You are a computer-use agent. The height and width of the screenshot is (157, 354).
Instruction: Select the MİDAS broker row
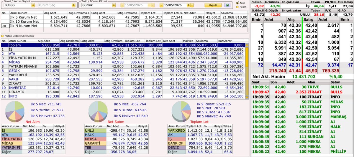pyautogui.click(x=123, y=62)
